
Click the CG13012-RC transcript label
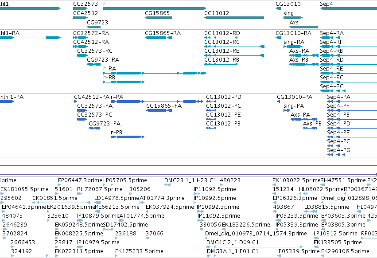coord(222,42)
